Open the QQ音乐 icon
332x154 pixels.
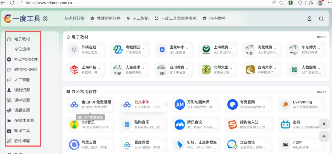click(74, 124)
